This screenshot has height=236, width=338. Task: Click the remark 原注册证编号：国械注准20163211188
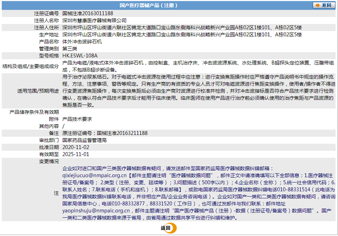[105, 133]
